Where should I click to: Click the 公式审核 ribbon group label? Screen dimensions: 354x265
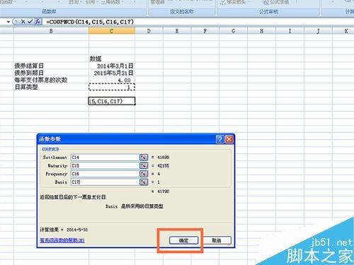click(268, 11)
